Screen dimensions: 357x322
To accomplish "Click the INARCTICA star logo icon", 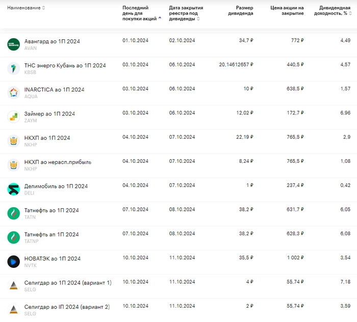I will pyautogui.click(x=14, y=92).
